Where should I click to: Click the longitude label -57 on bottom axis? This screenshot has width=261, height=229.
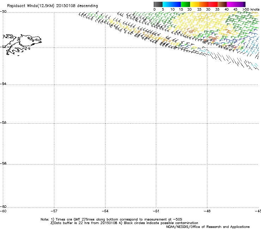tap(54, 211)
